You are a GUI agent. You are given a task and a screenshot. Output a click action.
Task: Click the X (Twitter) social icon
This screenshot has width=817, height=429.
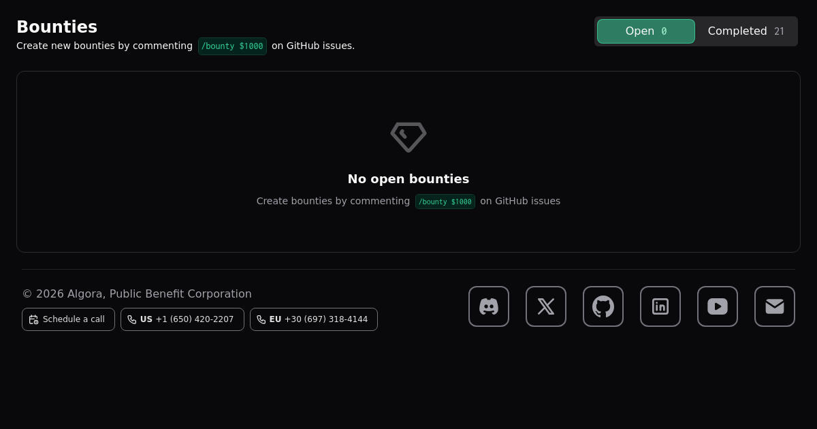pos(546,306)
